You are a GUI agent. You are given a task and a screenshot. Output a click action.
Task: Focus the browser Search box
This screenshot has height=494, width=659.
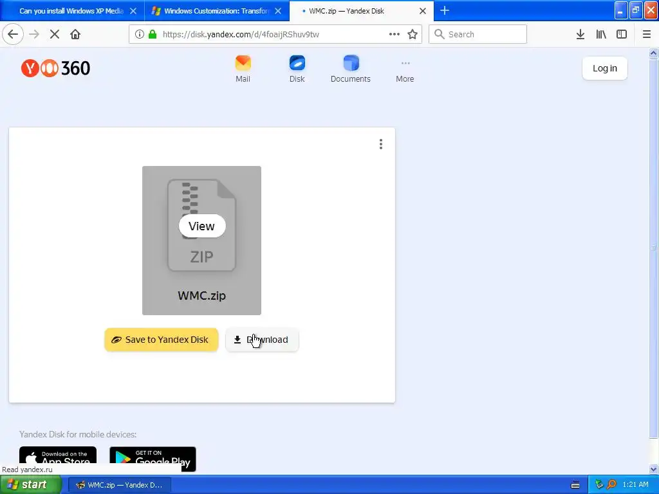[x=478, y=34]
